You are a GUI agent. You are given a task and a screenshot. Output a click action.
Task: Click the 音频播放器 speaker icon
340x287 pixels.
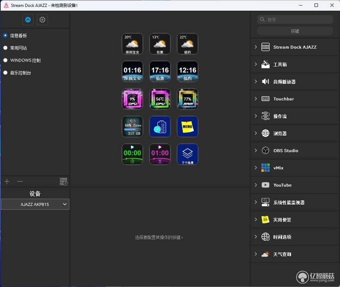(265, 81)
